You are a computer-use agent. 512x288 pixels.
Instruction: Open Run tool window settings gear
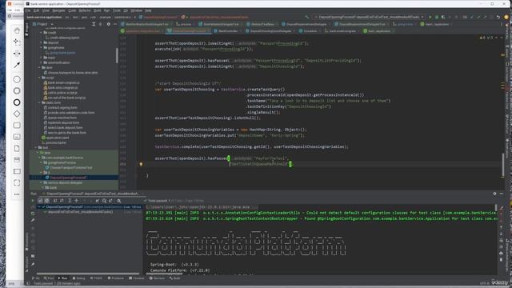(x=494, y=194)
